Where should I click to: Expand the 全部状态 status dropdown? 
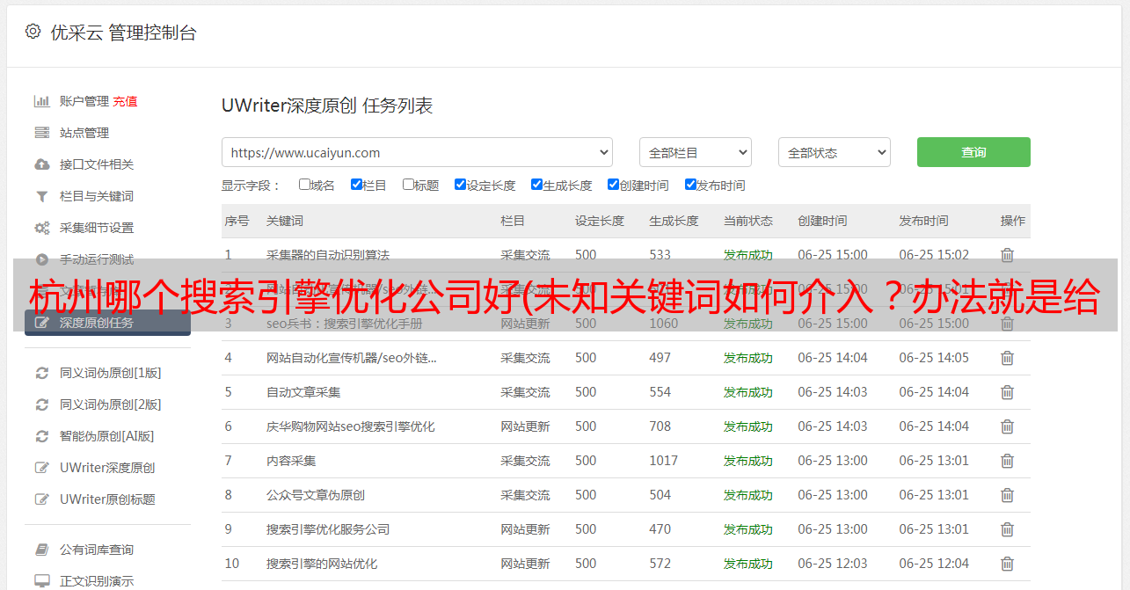point(834,152)
